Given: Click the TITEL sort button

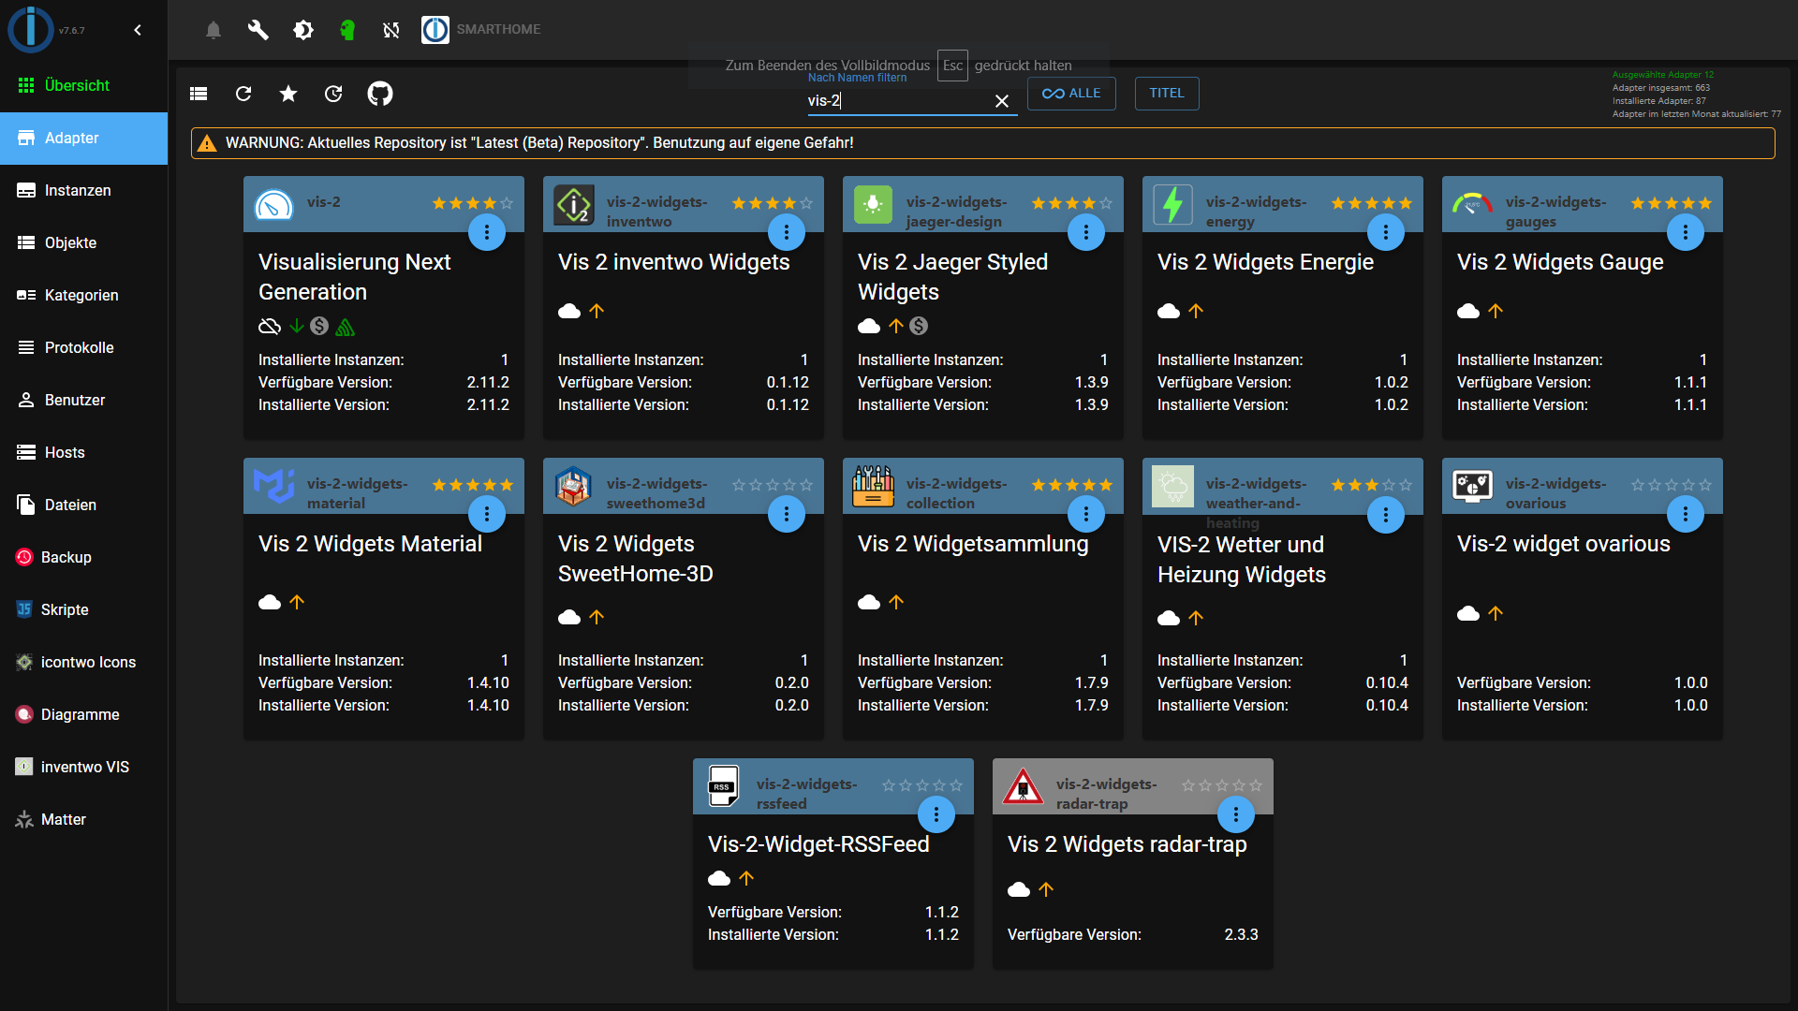Looking at the screenshot, I should [1167, 94].
